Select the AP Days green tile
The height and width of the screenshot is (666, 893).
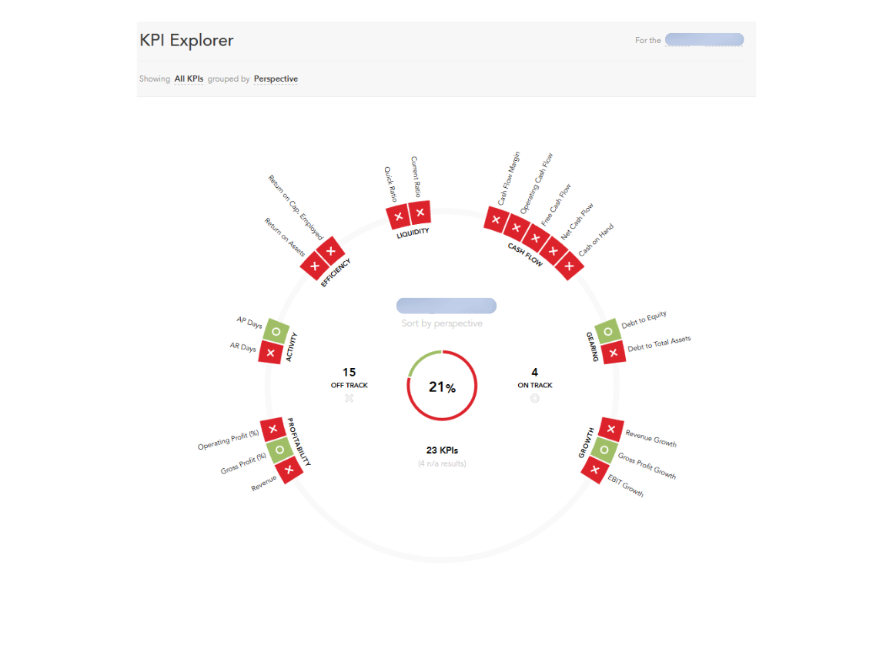(x=275, y=332)
